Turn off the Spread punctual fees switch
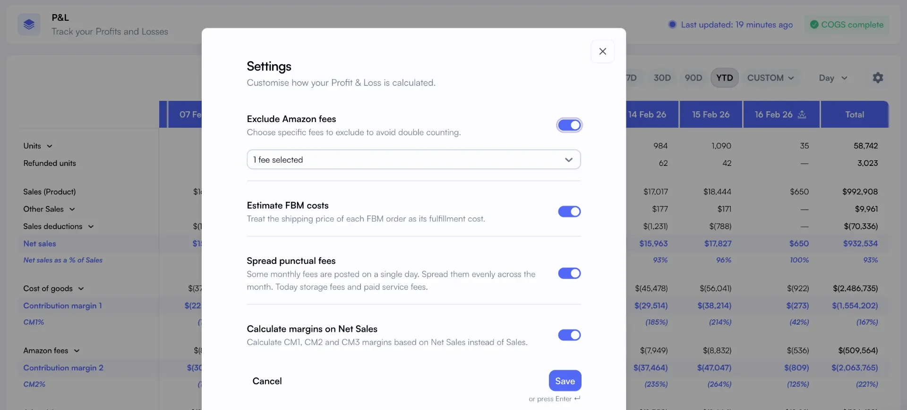This screenshot has height=410, width=907. pos(569,273)
